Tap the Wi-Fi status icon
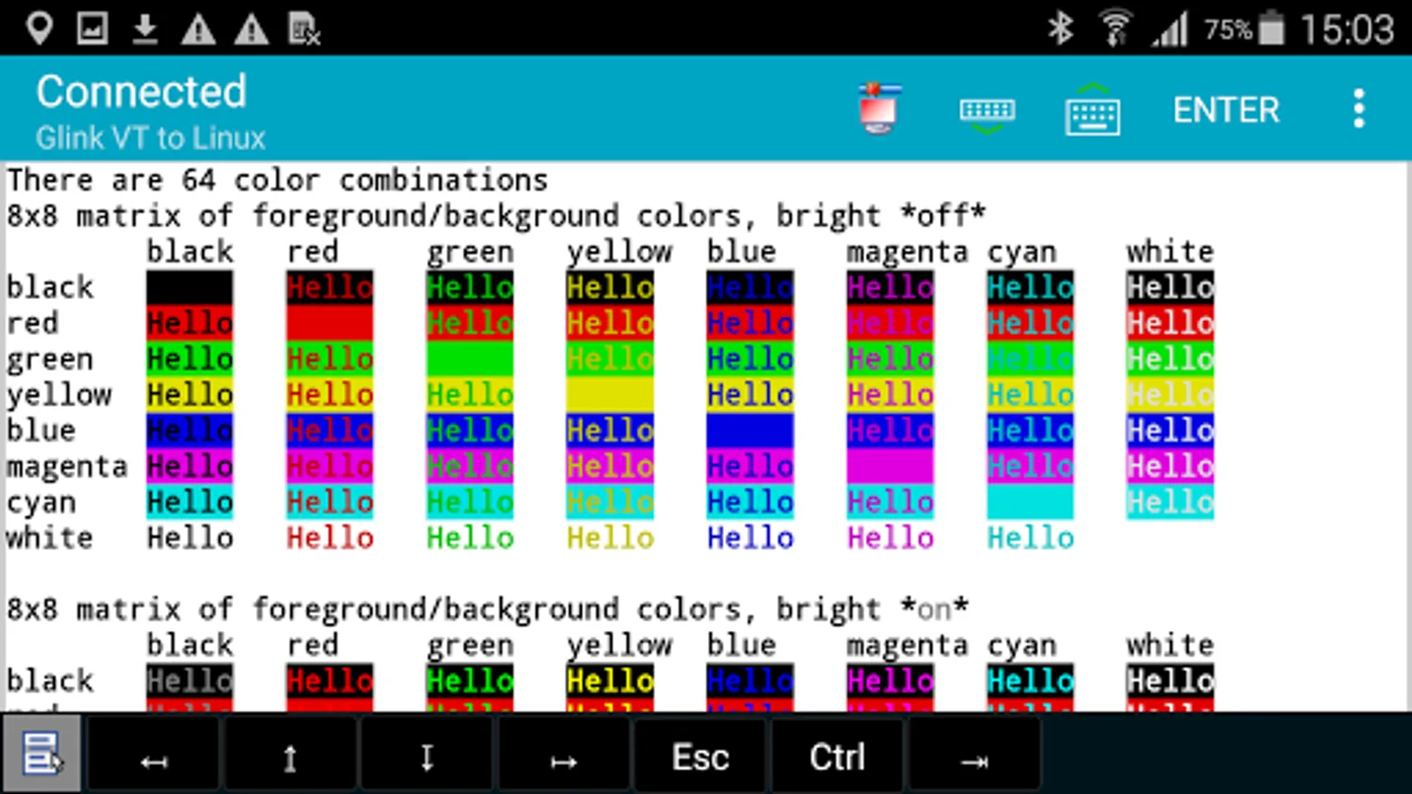The image size is (1412, 794). pyautogui.click(x=1115, y=29)
